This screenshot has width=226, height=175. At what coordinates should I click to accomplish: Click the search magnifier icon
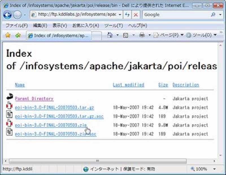(x=213, y=15)
